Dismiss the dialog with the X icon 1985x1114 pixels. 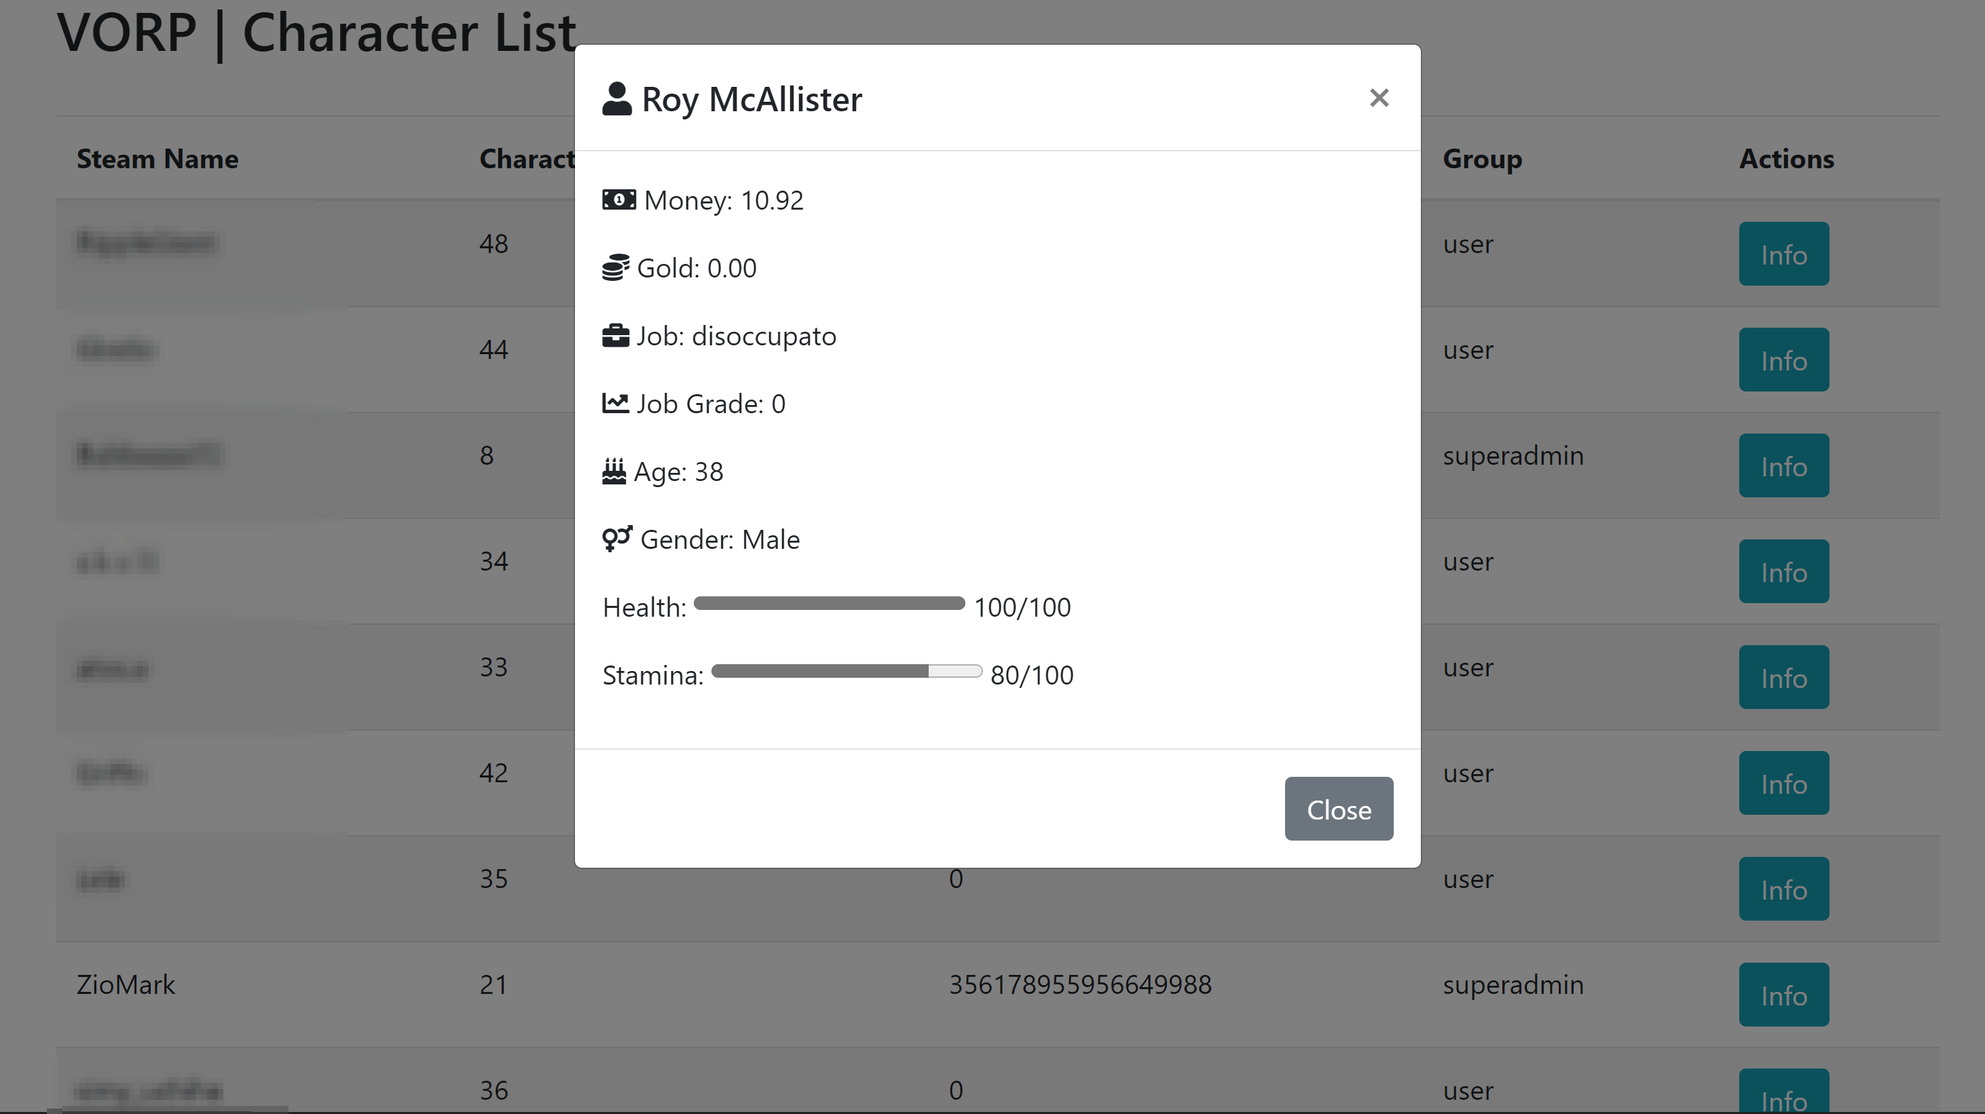click(1379, 98)
